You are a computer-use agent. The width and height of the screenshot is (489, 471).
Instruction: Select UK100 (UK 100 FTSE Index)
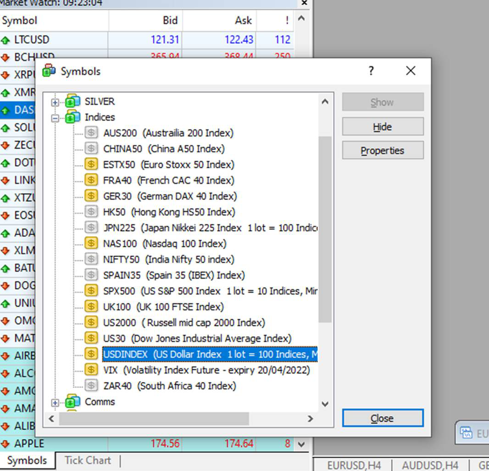tap(164, 307)
